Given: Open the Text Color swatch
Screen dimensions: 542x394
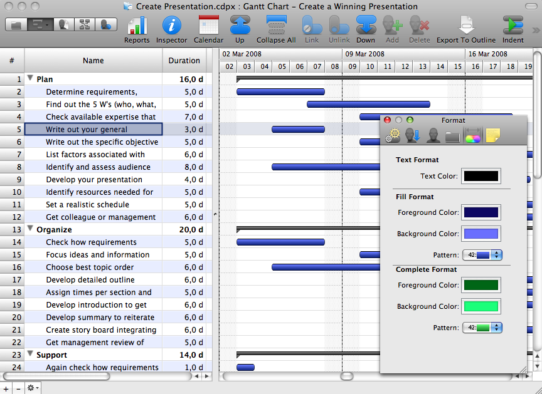Looking at the screenshot, I should 481,176.
